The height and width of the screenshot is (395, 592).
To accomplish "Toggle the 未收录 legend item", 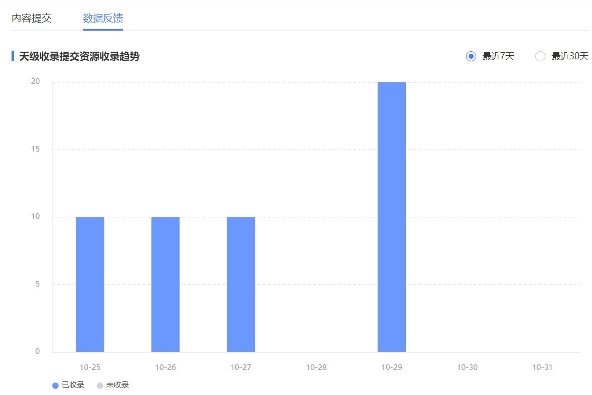I will tap(113, 385).
